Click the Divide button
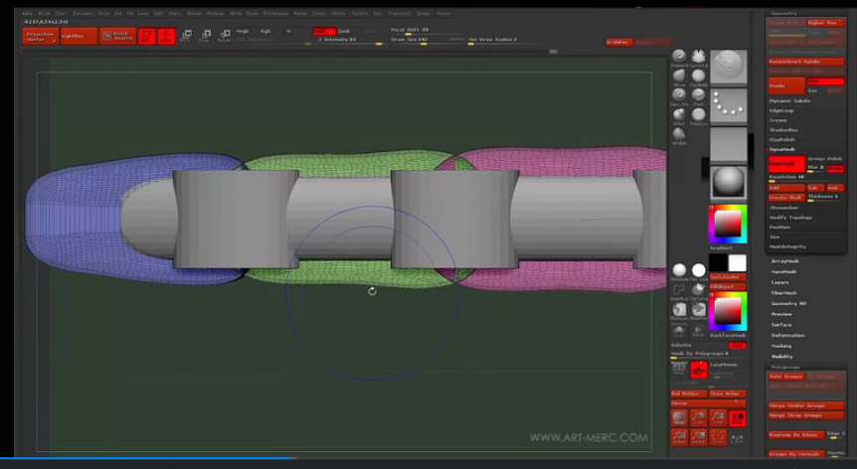 point(786,85)
